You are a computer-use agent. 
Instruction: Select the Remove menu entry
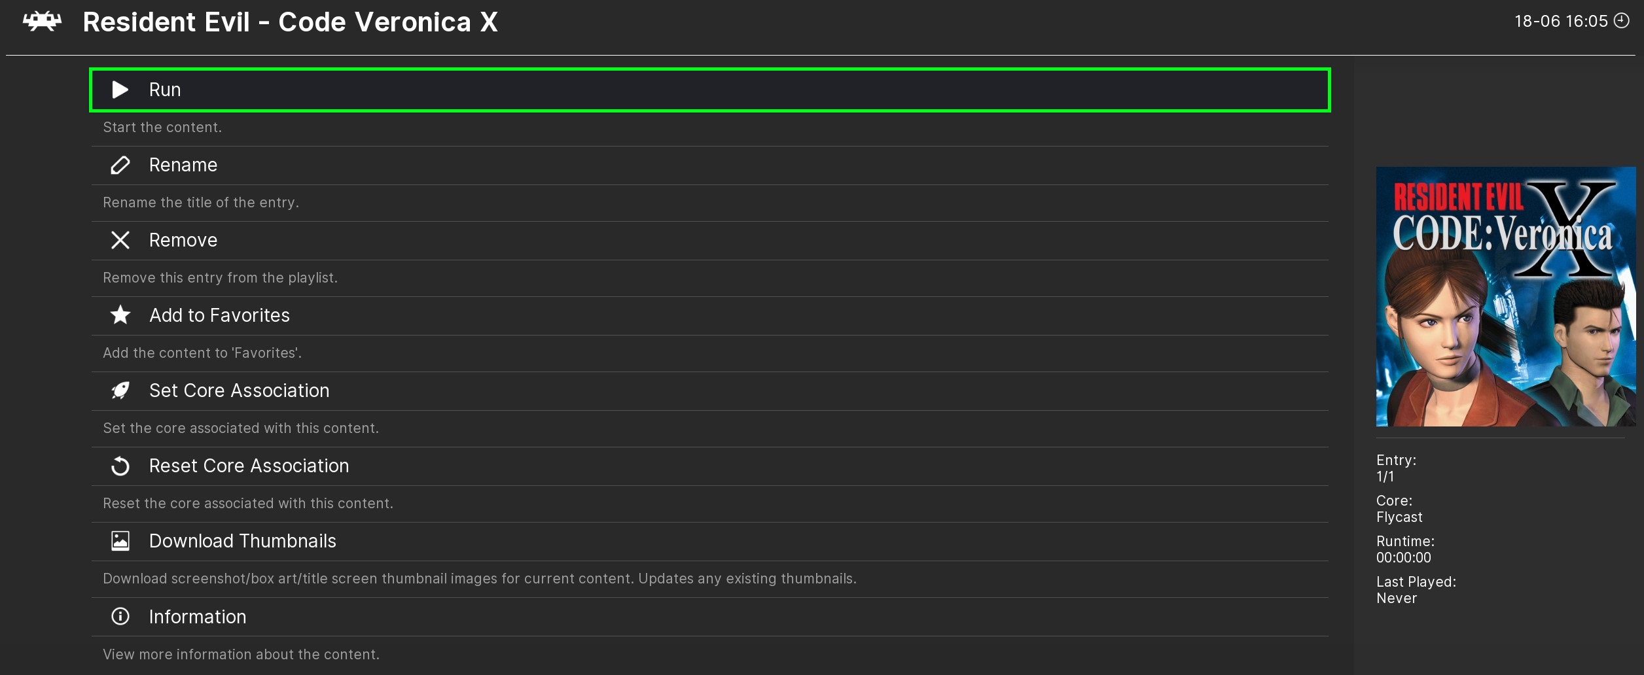710,240
